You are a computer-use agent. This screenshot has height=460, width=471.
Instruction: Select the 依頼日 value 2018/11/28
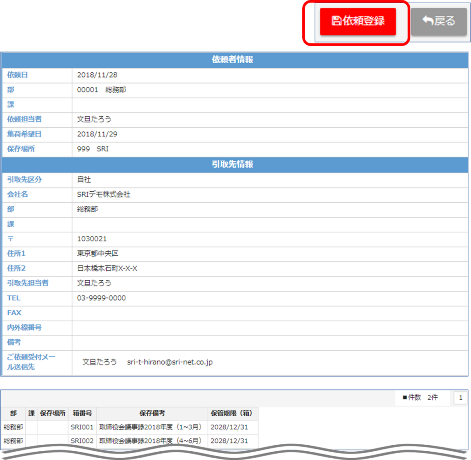[x=97, y=75]
